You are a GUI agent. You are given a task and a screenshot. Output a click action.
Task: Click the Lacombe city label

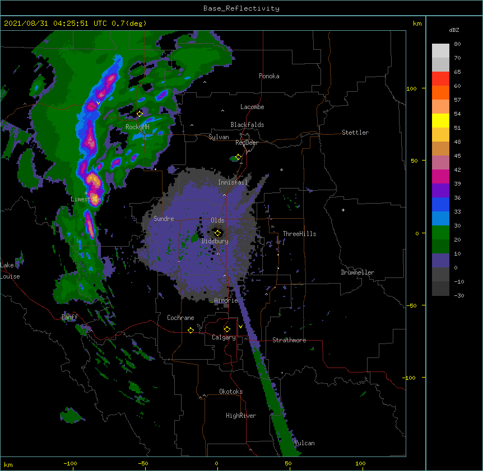point(252,107)
